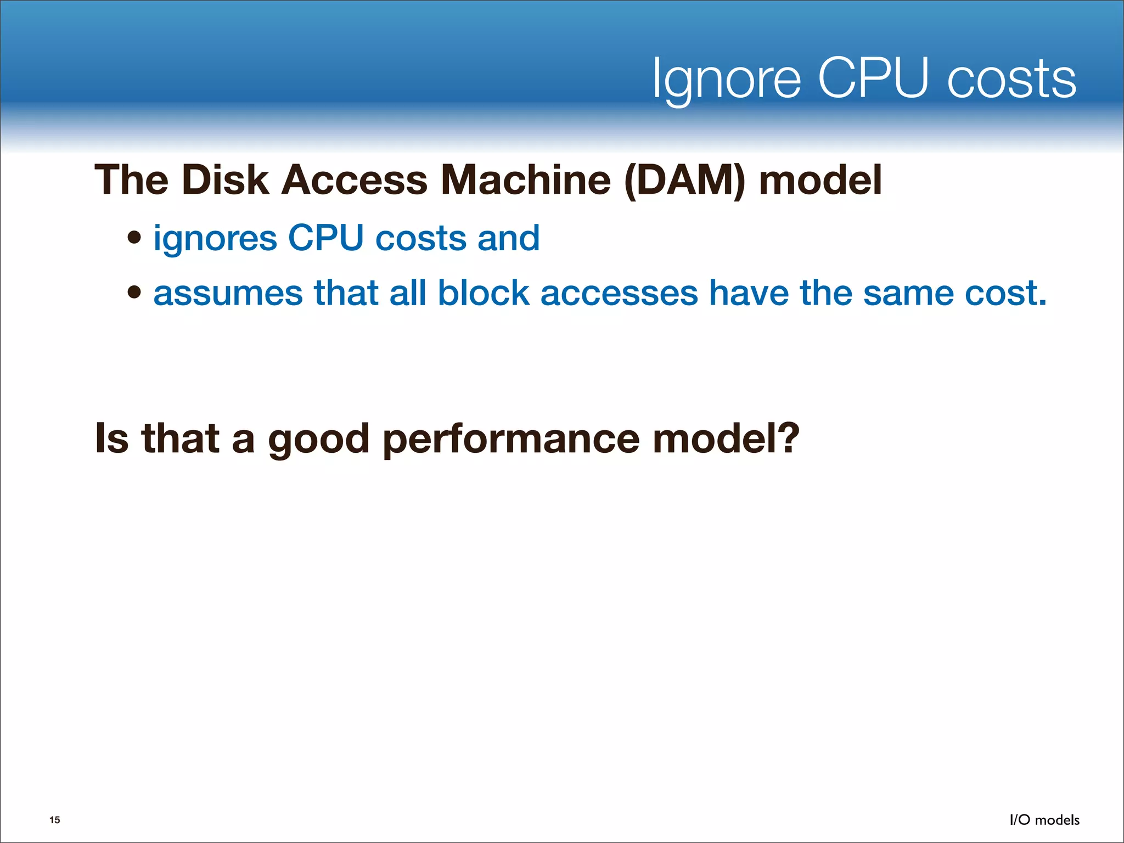Screen dimensions: 1124x843
Task: Click the word "accesses" in the second bullet
Action: pyautogui.click(x=619, y=293)
